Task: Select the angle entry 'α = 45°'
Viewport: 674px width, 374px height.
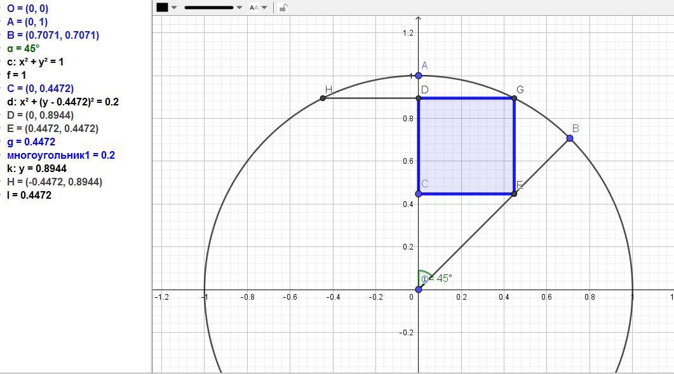Action: click(x=23, y=48)
